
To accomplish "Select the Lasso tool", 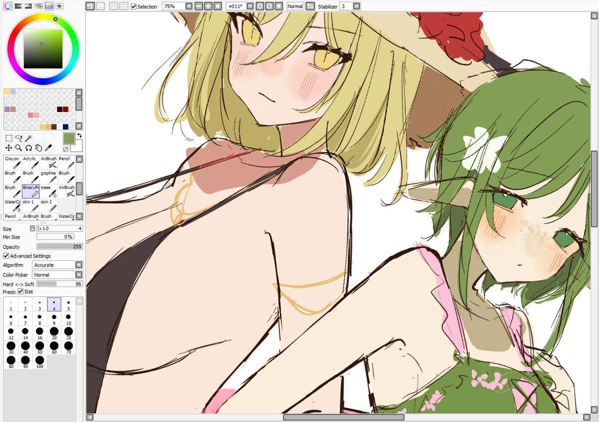I will point(18,138).
